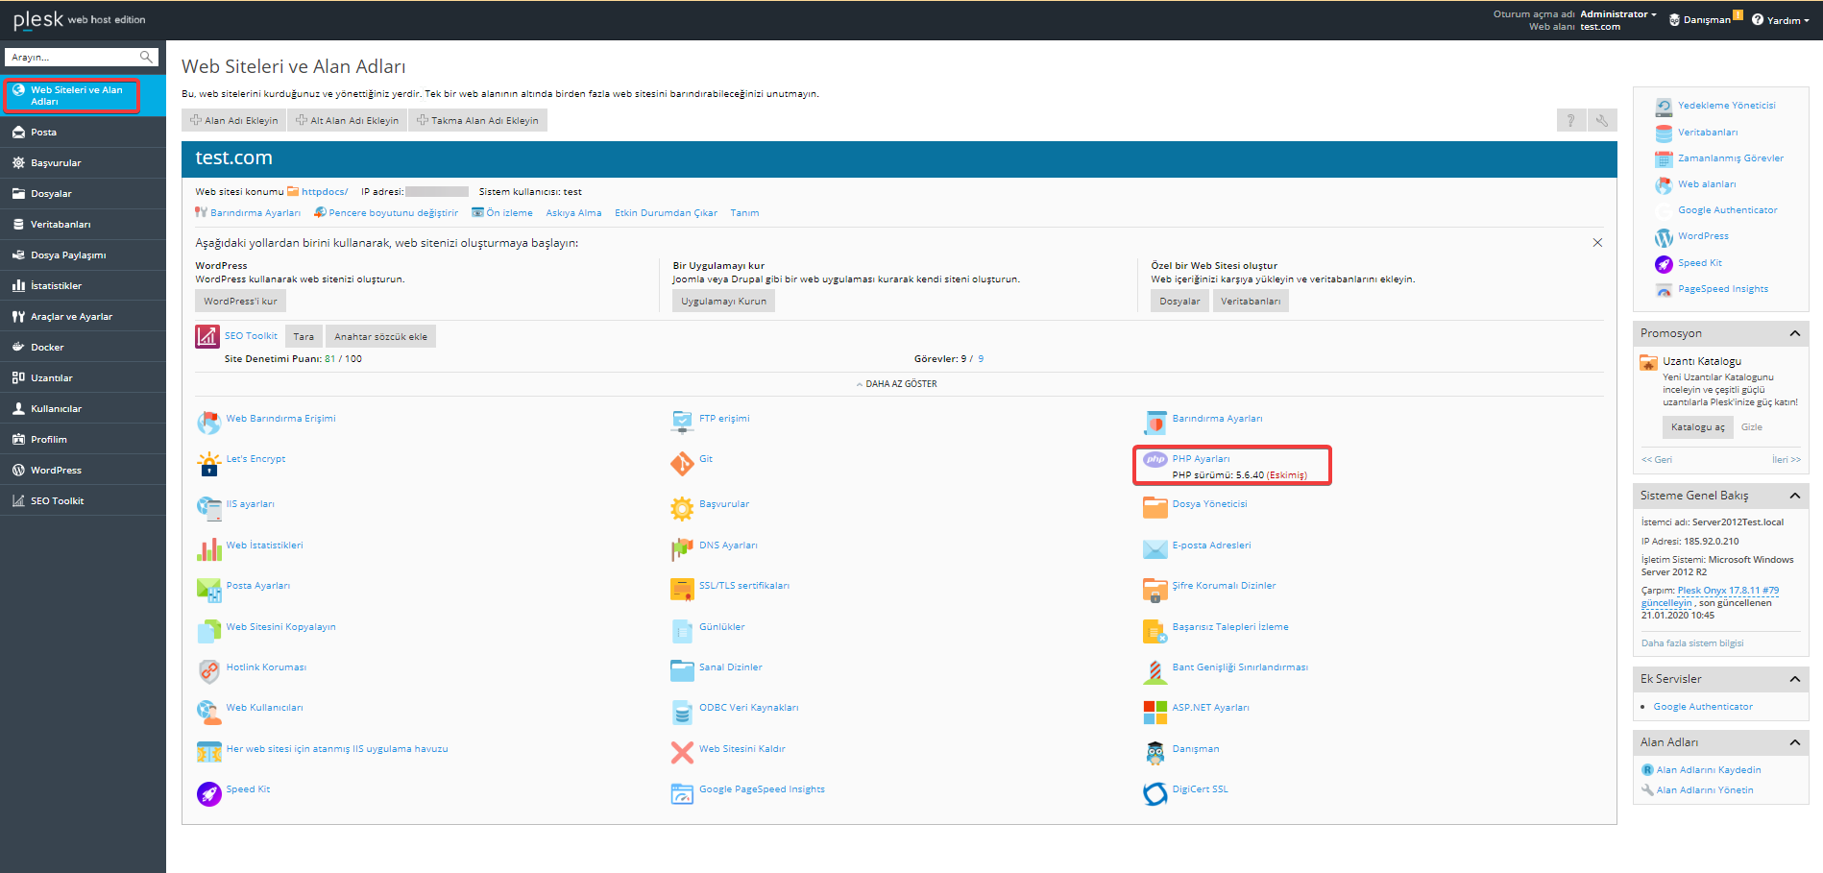The height and width of the screenshot is (873, 1823).
Task: Open WordPress icon in right shortcuts
Action: 1664,237
